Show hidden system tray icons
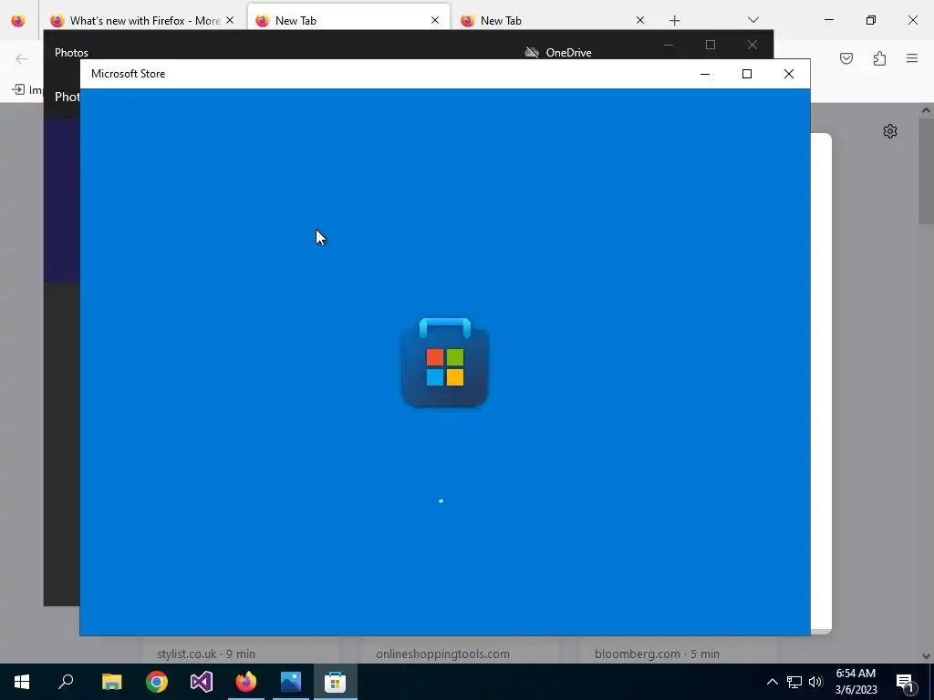Screen dimensions: 934x700 point(772,682)
